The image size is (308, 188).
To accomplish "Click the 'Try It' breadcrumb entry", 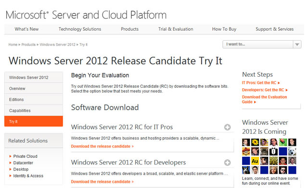I will [83, 45].
